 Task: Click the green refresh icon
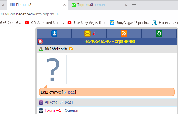[159, 33]
